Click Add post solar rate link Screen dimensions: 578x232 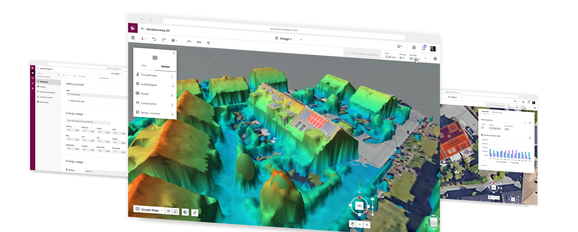76,101
